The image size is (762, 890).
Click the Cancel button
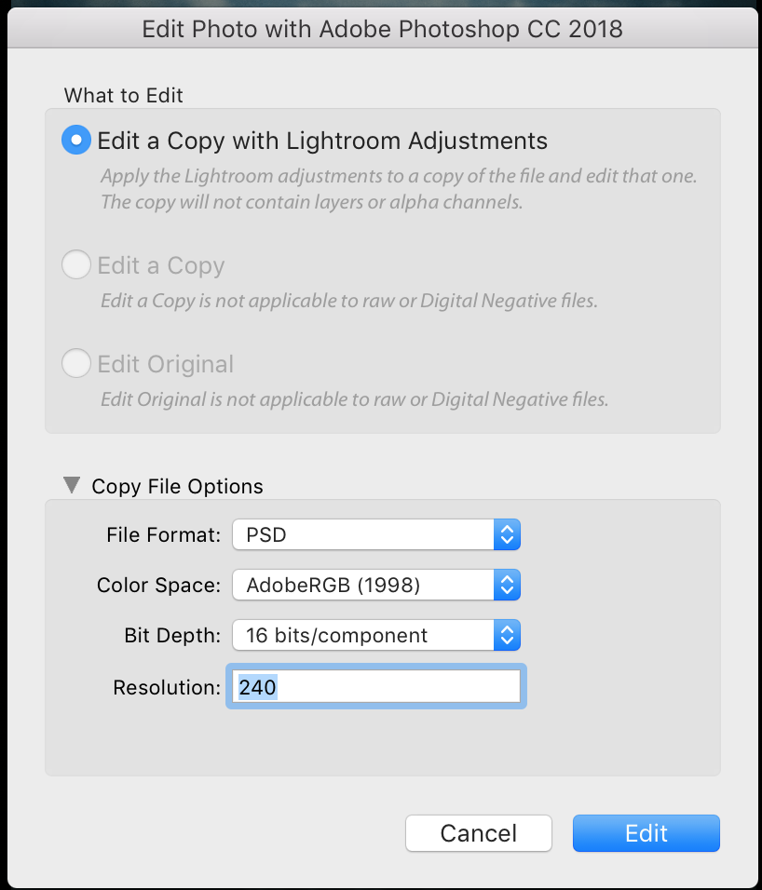coord(478,833)
